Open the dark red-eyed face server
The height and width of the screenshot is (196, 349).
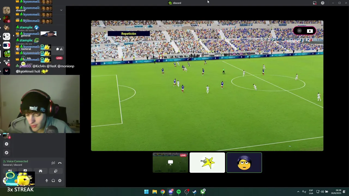(6, 71)
